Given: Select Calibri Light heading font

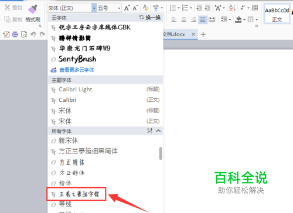Looking at the screenshot, I should [105, 90].
